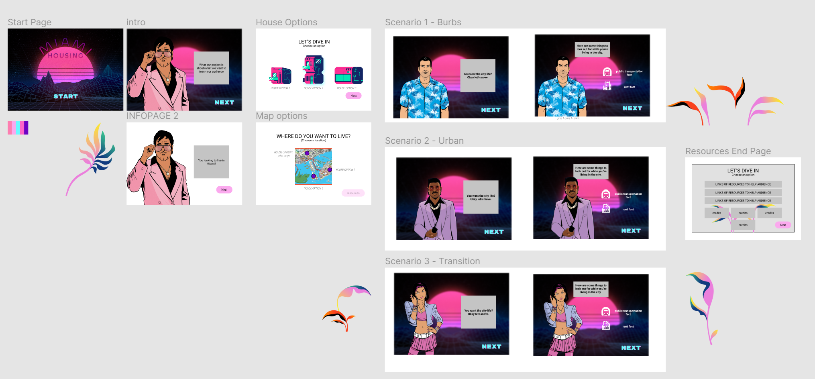The height and width of the screenshot is (379, 815).
Task: Select the 'Start Page' frame label
Action: [x=30, y=22]
